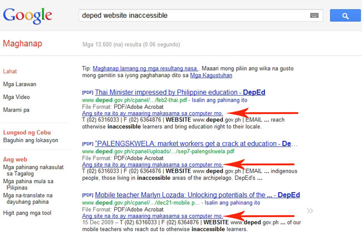Select Mga na-translate na dayuhang pahina
Screen dimensions: 362x236
[28, 199]
